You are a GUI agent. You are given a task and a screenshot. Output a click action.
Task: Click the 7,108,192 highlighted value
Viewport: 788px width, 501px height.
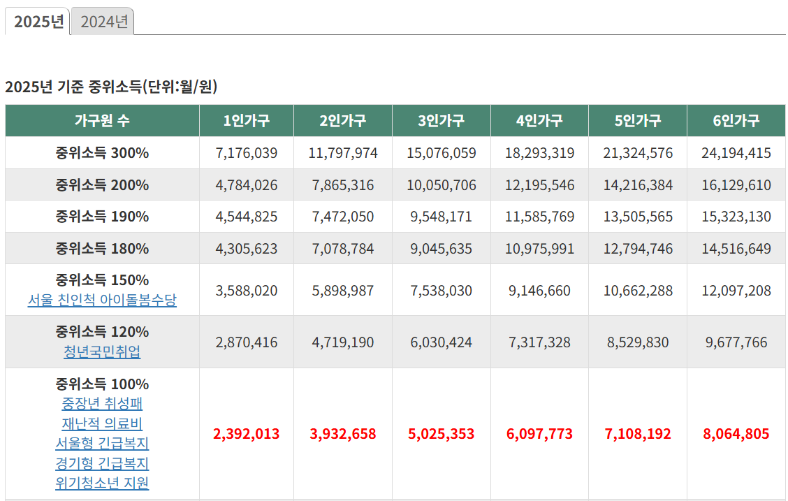coord(637,433)
